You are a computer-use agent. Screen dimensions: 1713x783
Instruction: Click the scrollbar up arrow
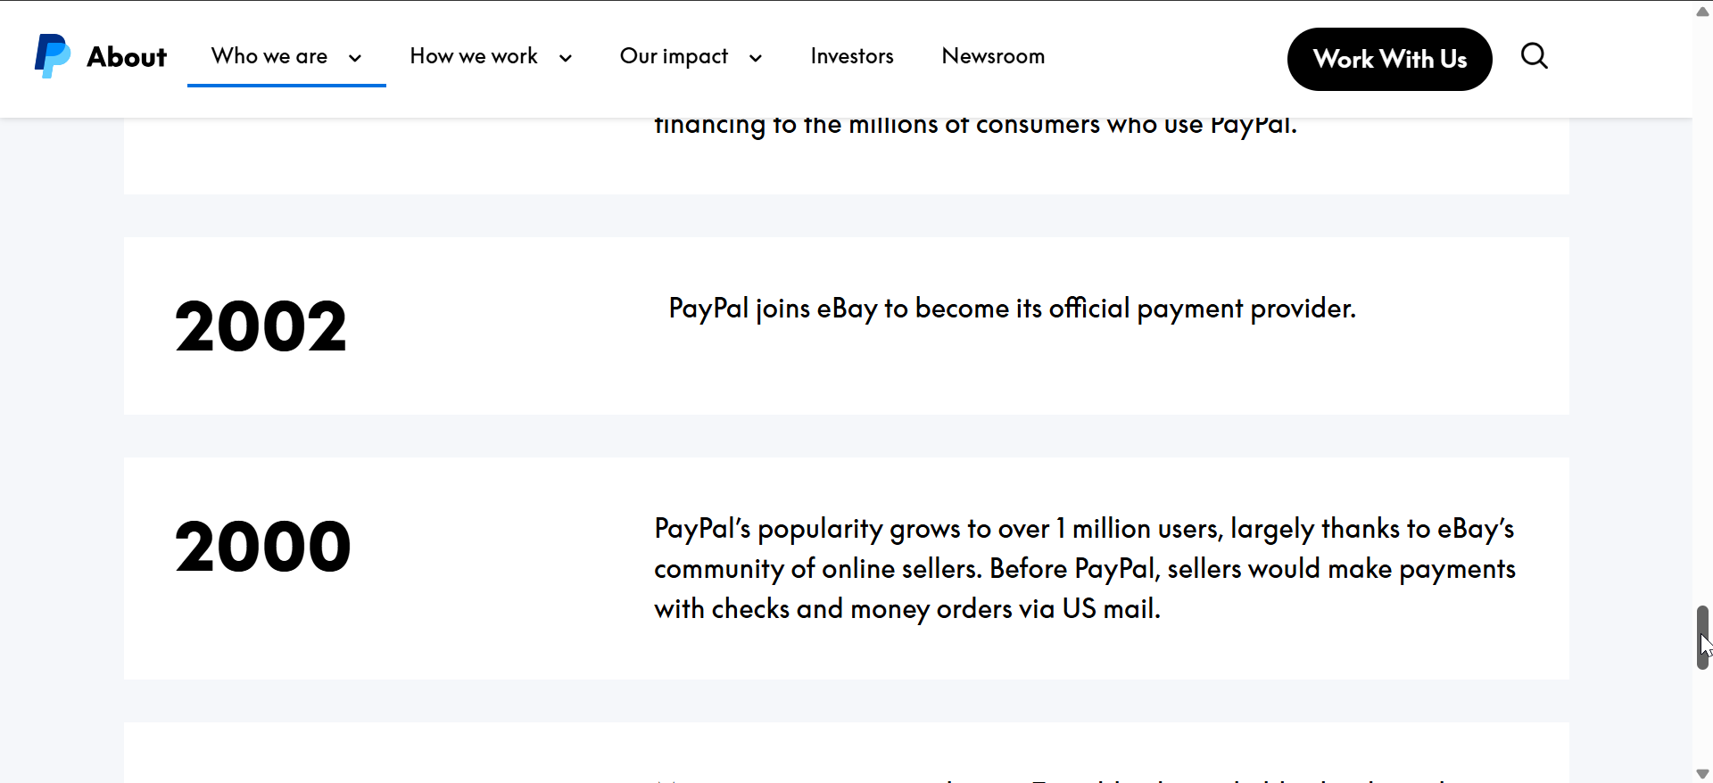point(1702,12)
